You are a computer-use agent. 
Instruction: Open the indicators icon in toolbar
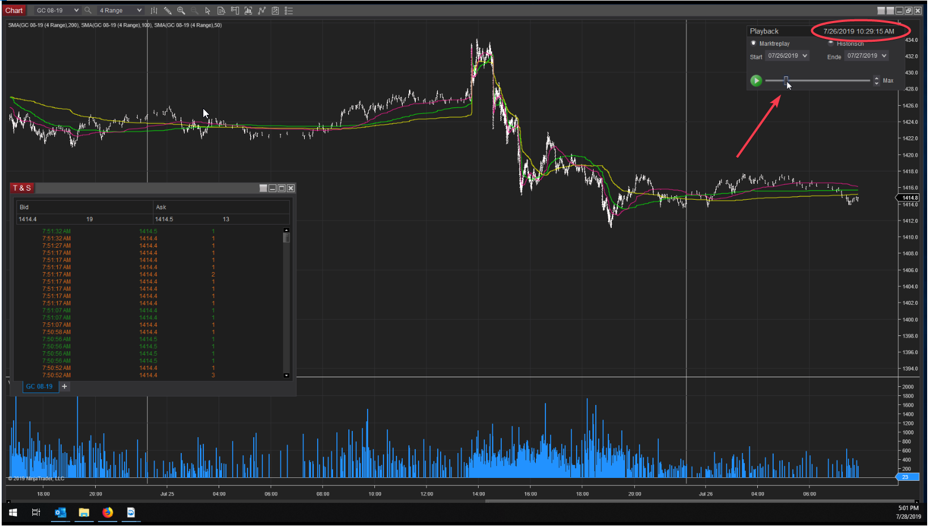coord(248,10)
